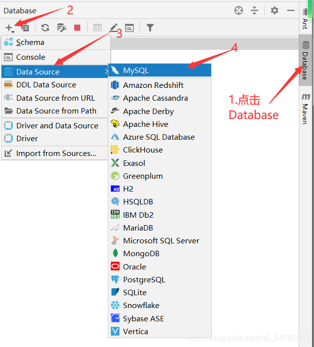Select PostgreSQL data source
This screenshot has height=347, width=314.
click(160, 279)
